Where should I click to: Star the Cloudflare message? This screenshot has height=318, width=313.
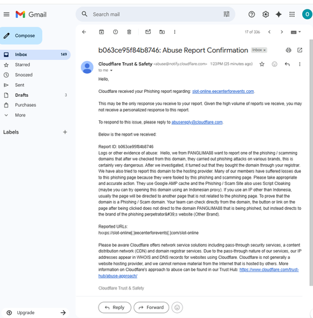coord(262,64)
